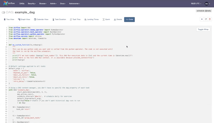This screenshot has height=123, width=214.
Task: Open the Calendar View
Action: point(41,19)
